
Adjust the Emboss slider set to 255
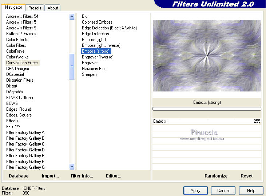point(207,121)
